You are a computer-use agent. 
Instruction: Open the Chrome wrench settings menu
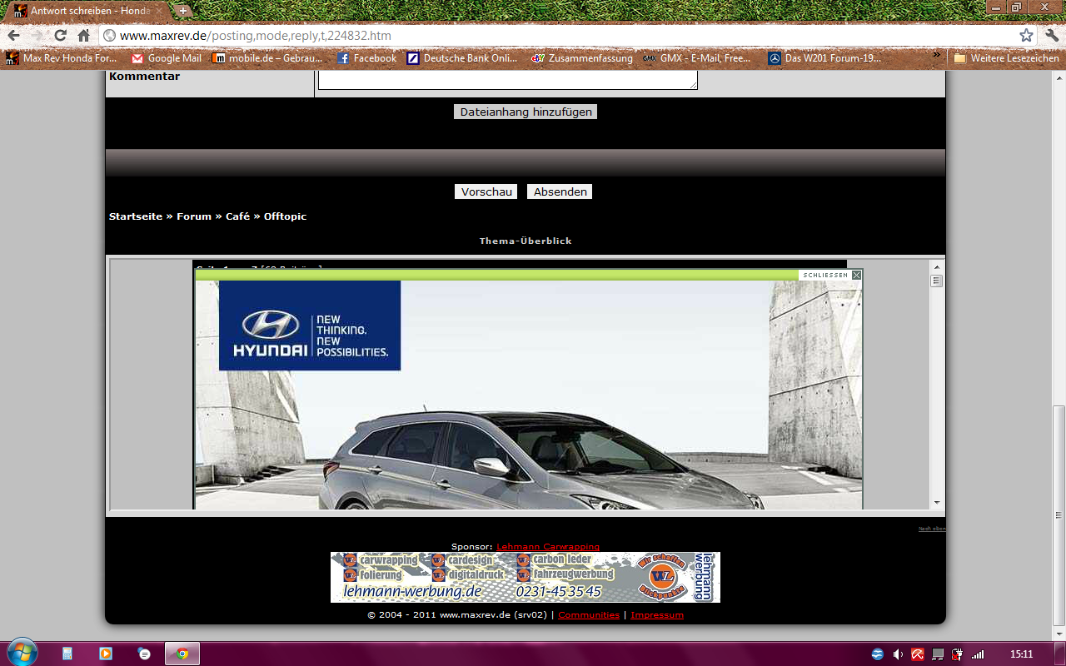point(1052,36)
